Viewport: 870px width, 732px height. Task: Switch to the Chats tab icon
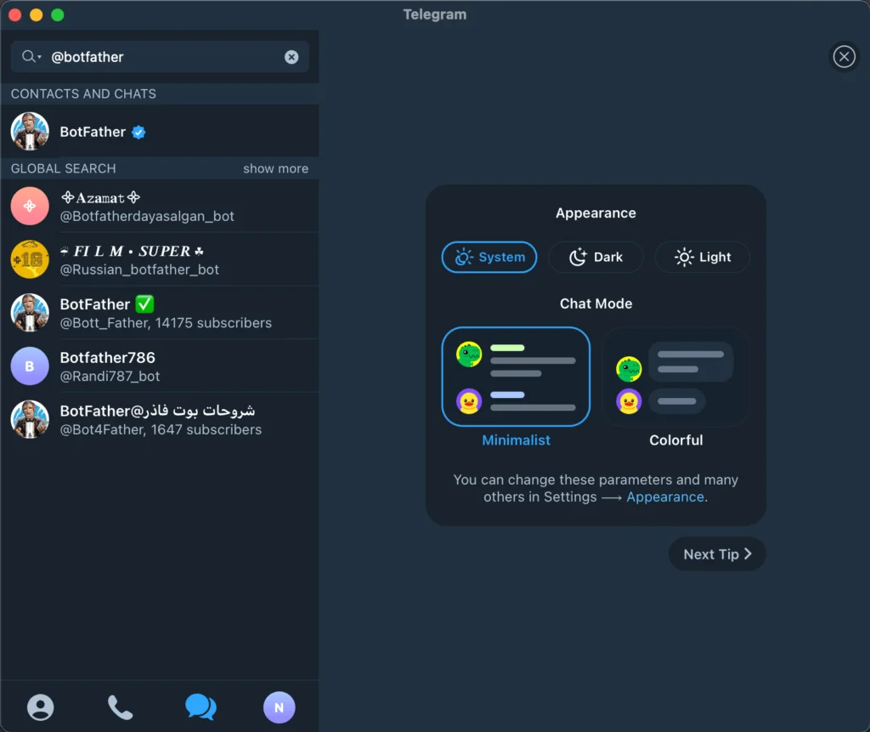click(201, 707)
